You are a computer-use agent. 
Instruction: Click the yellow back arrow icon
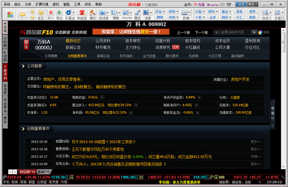22,14
